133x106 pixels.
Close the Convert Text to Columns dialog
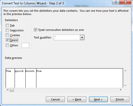pos(125,2)
